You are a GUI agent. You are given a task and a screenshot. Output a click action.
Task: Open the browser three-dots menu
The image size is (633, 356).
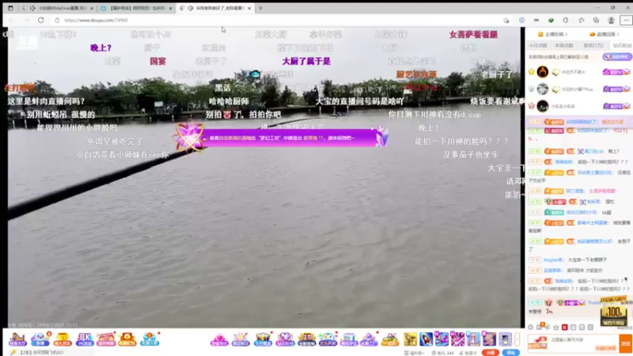[626, 21]
